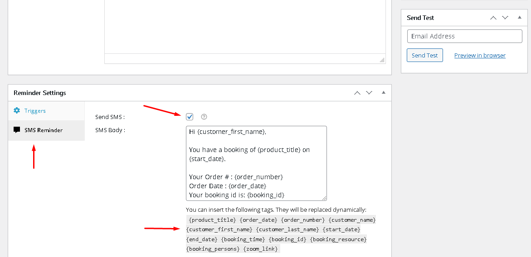Click the {order_date} tag in the tag list
The image size is (531, 257).
click(259, 220)
